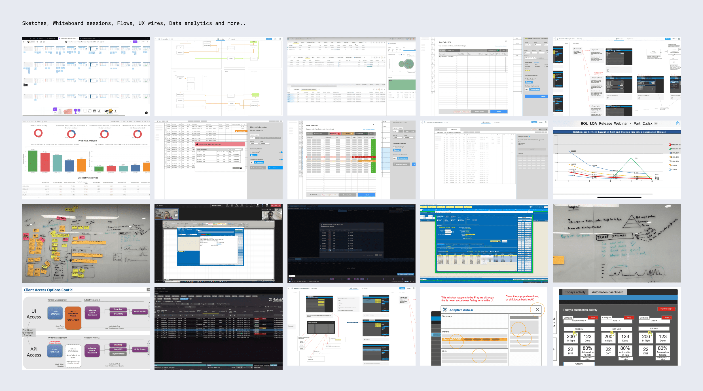Pick the marker pen in FigJam toolbar
The image size is (703, 391).
[x=60, y=111]
